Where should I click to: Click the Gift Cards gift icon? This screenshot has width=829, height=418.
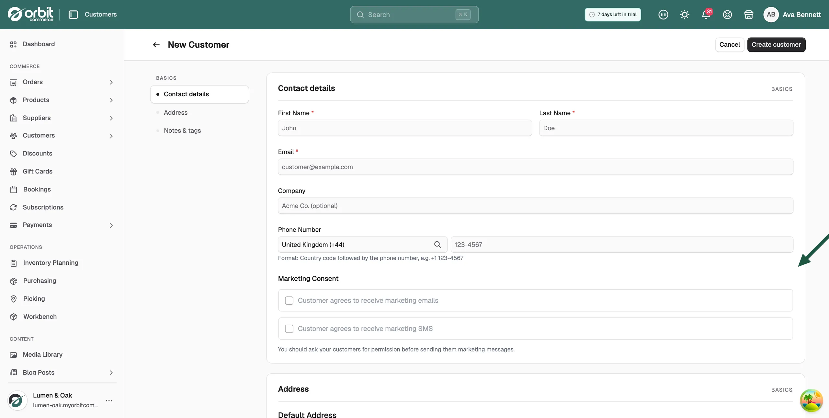click(13, 171)
